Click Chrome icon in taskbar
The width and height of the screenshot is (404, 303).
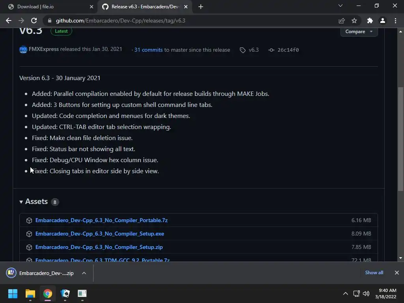pos(47,294)
